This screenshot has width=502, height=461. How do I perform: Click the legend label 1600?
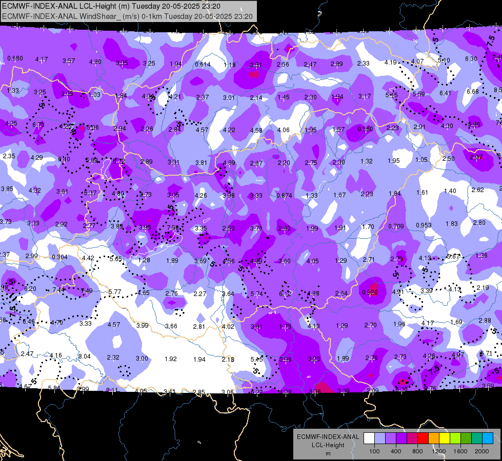coord(460,451)
